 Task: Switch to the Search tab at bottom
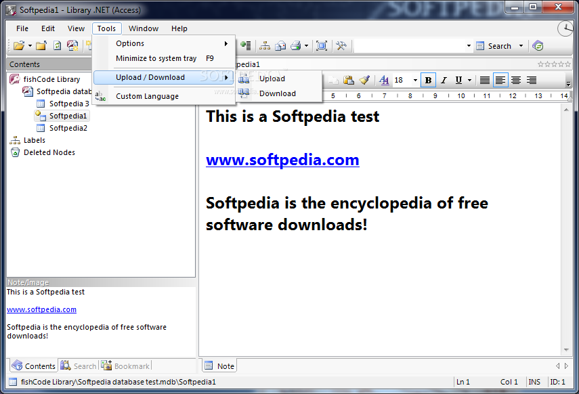79,366
